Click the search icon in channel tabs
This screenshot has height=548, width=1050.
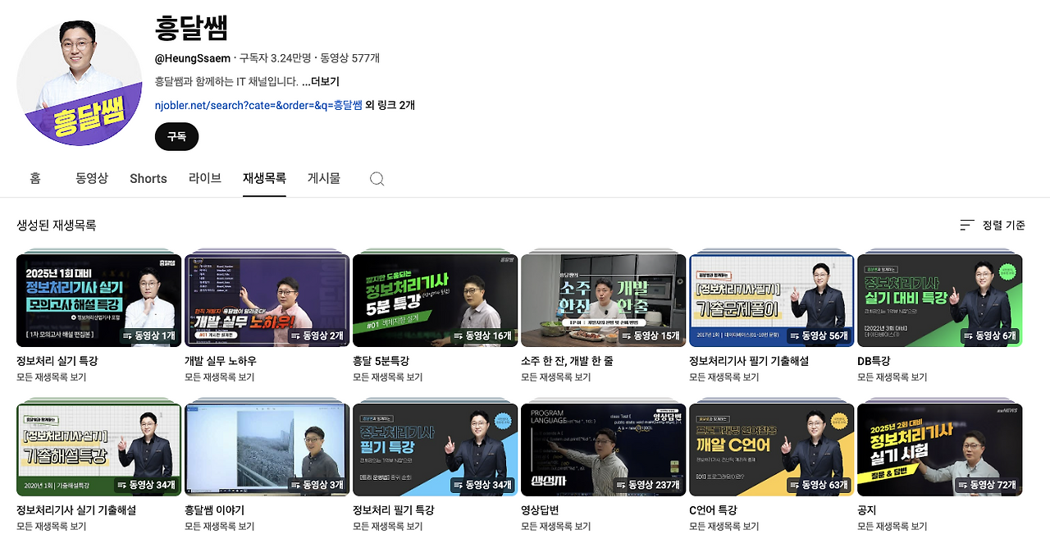pyautogui.click(x=377, y=179)
